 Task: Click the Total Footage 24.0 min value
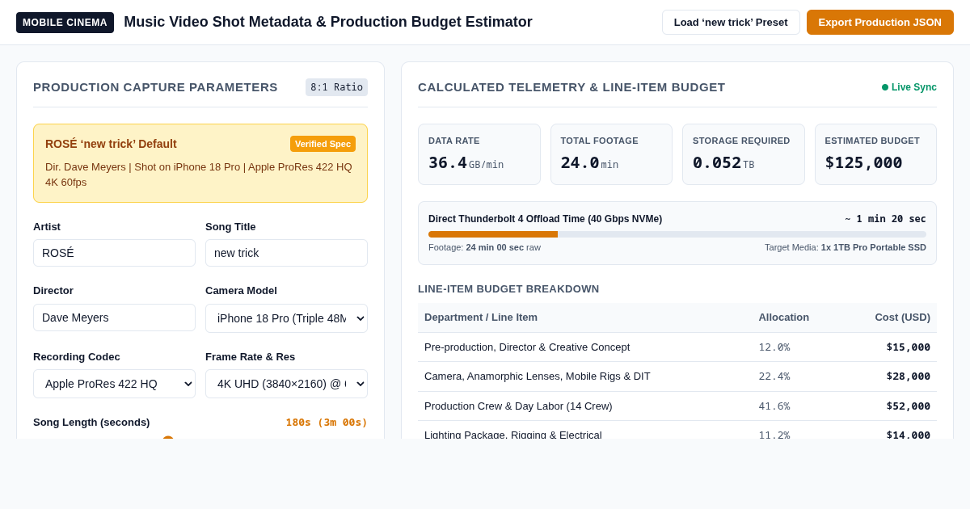[589, 162]
